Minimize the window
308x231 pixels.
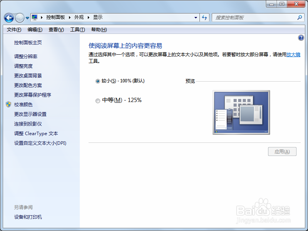tap(271, 4)
